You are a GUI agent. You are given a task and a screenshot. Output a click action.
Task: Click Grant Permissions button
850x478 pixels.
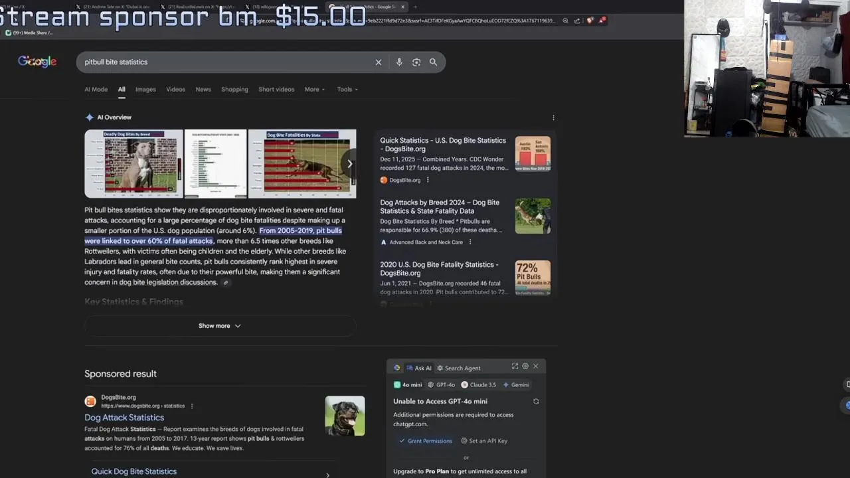point(426,441)
